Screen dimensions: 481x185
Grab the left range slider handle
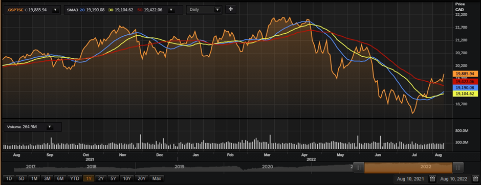(x=359, y=168)
